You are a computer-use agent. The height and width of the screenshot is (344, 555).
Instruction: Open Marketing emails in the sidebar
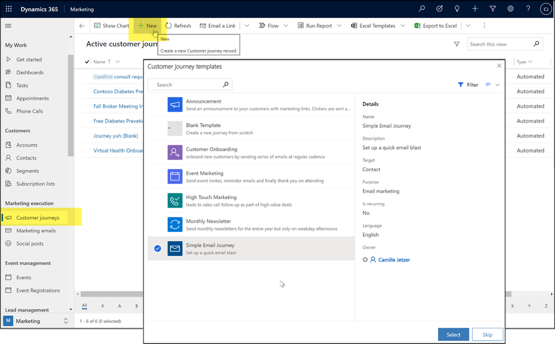click(x=36, y=231)
